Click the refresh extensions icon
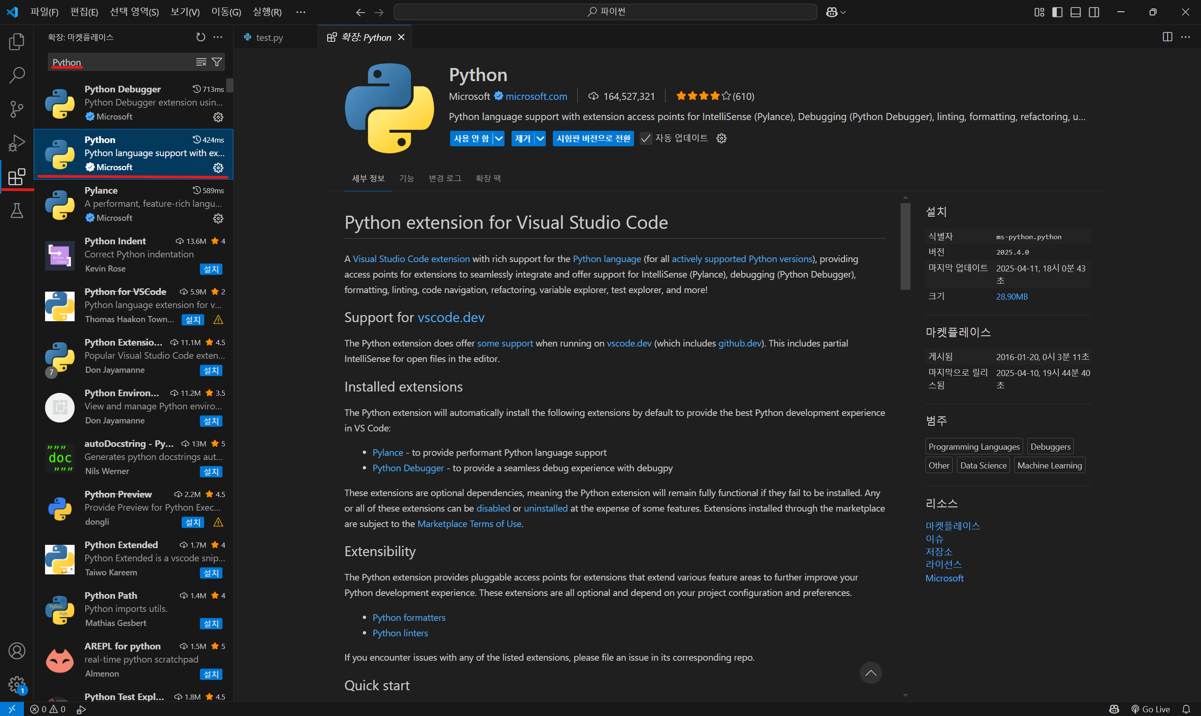Screen dimensions: 1201x716 click(x=200, y=37)
